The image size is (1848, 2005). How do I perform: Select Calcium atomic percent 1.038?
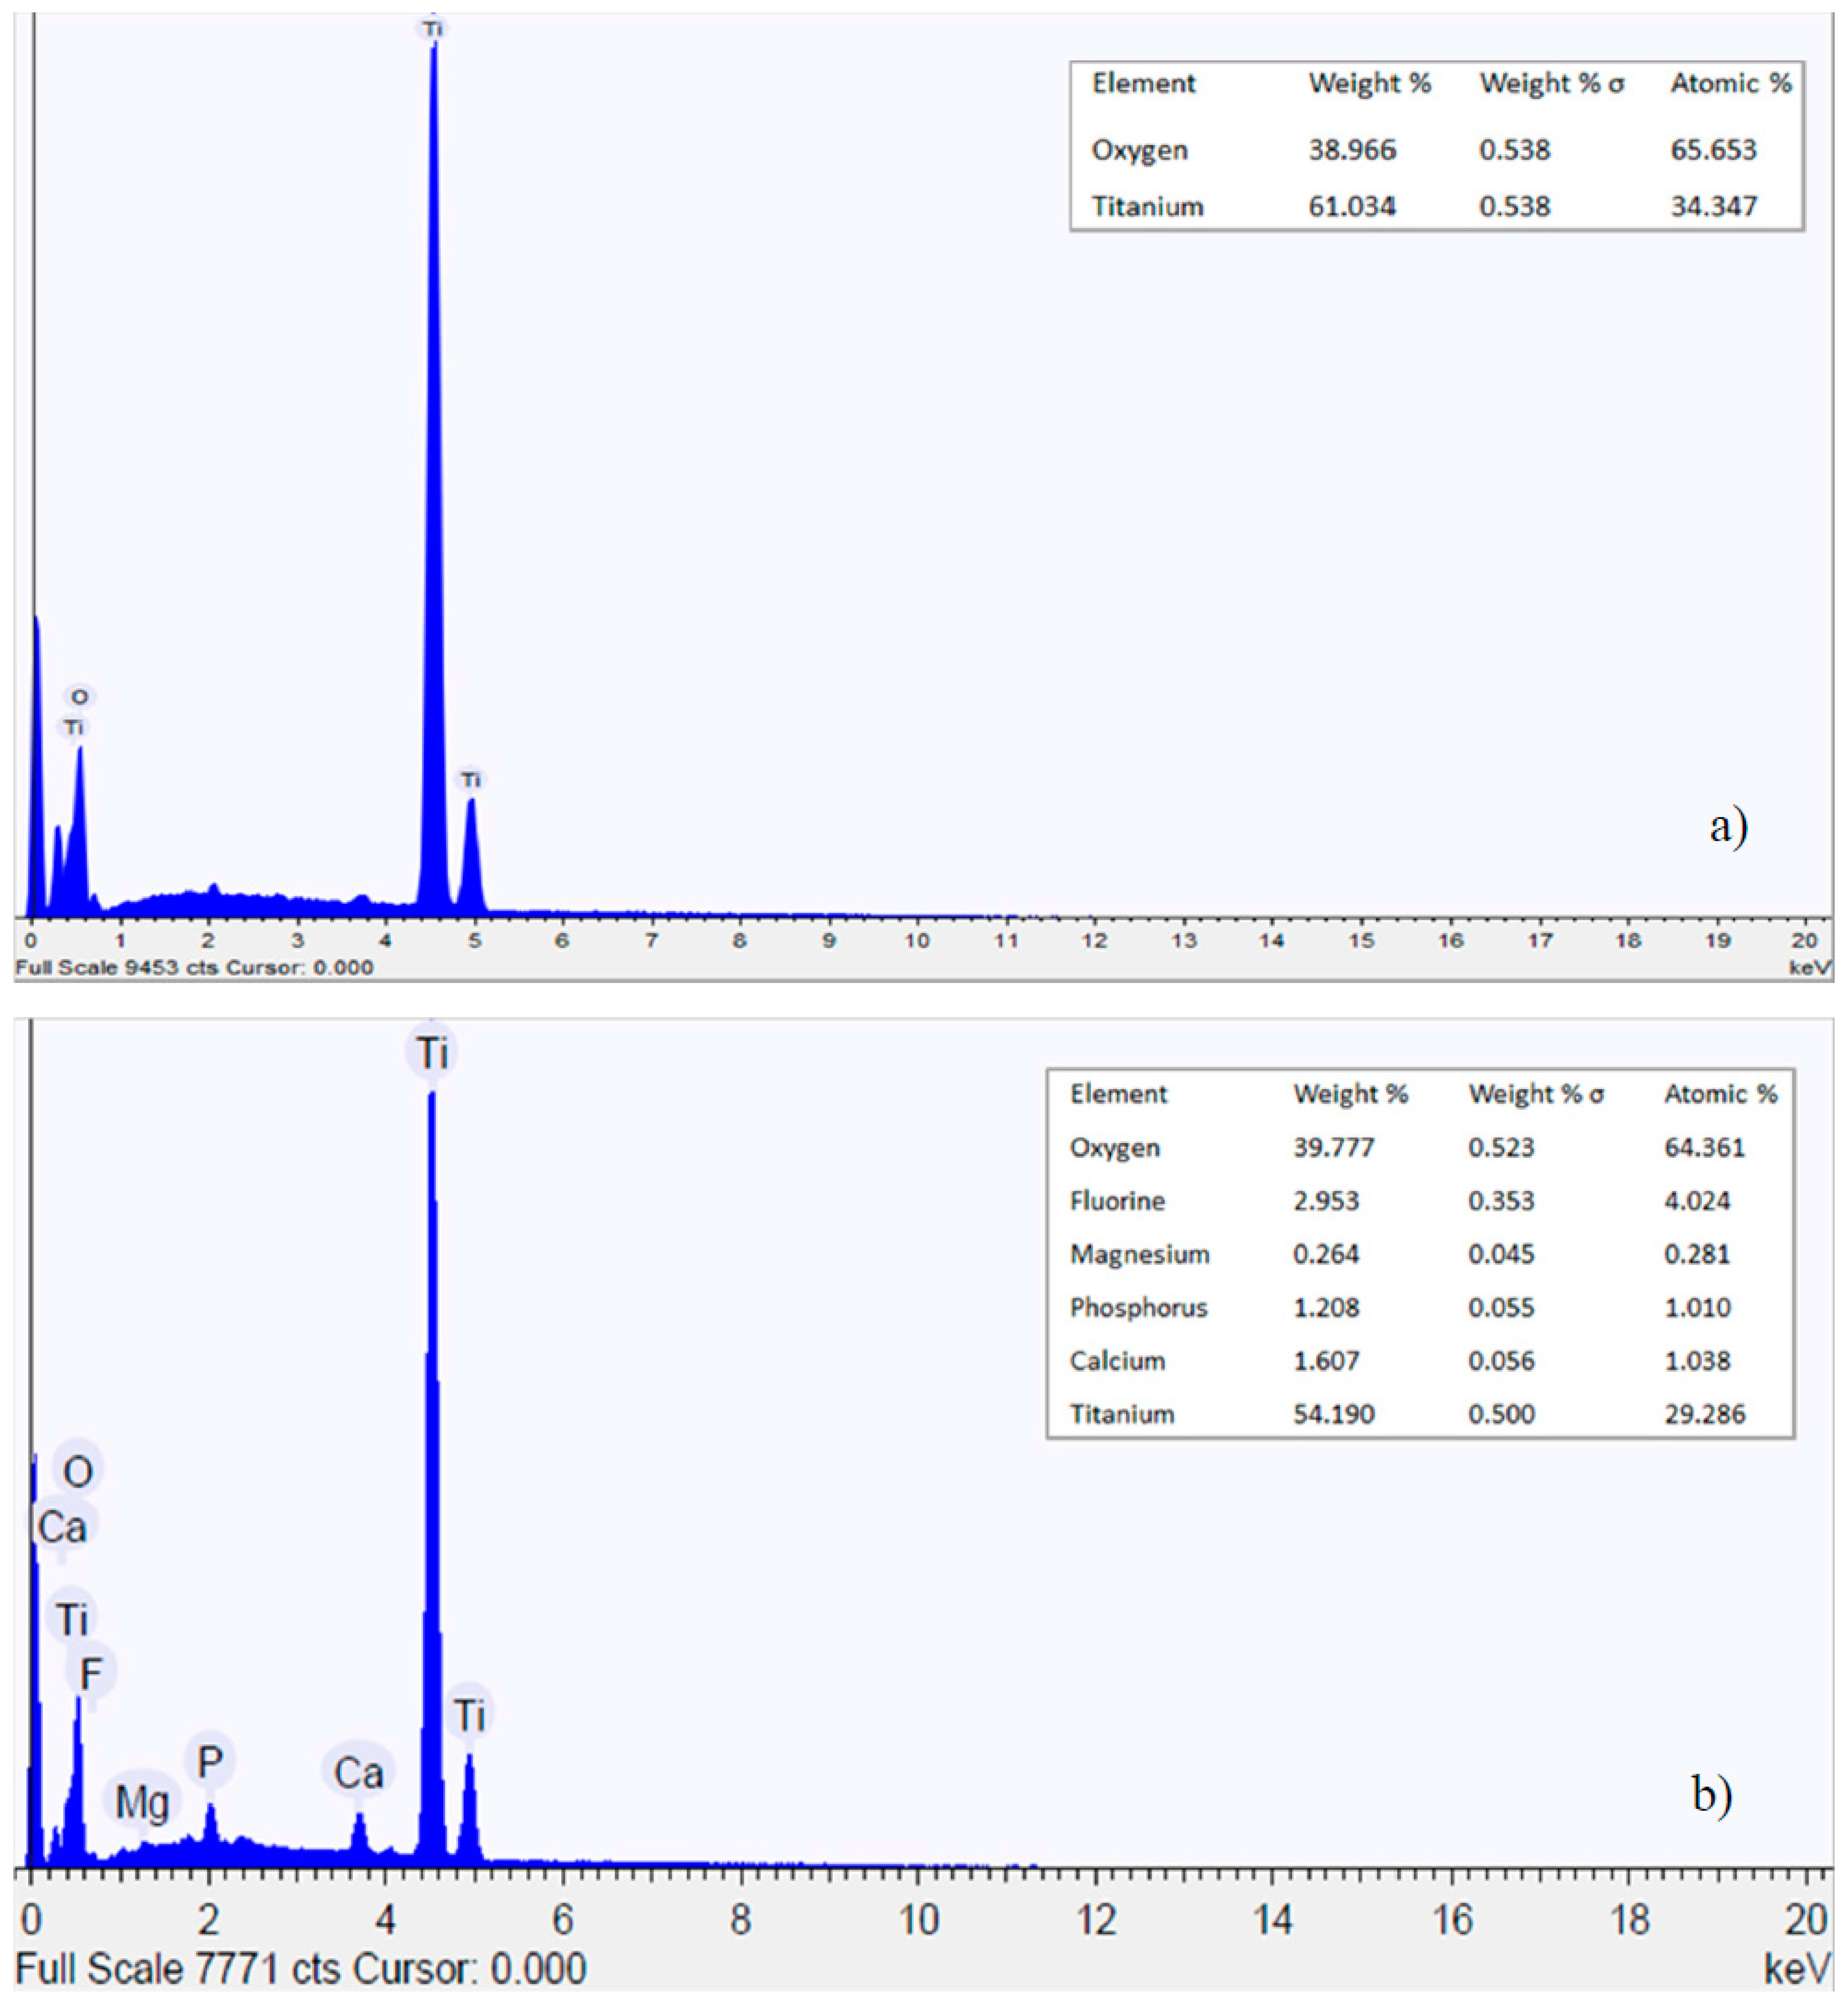tap(1697, 1360)
